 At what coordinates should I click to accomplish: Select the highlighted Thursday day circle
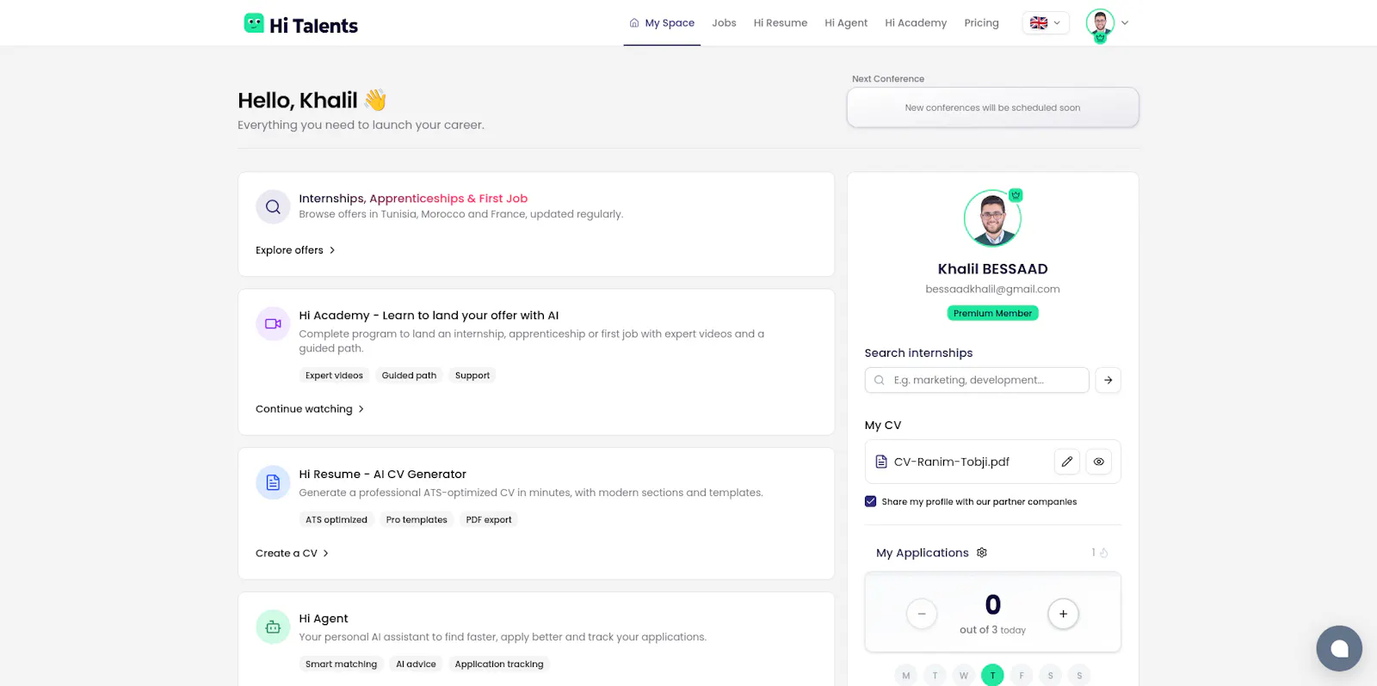992,676
